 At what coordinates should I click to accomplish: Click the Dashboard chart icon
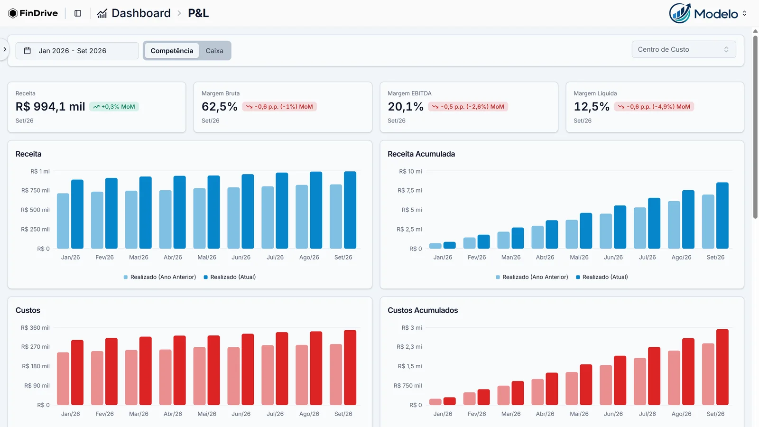(x=102, y=13)
